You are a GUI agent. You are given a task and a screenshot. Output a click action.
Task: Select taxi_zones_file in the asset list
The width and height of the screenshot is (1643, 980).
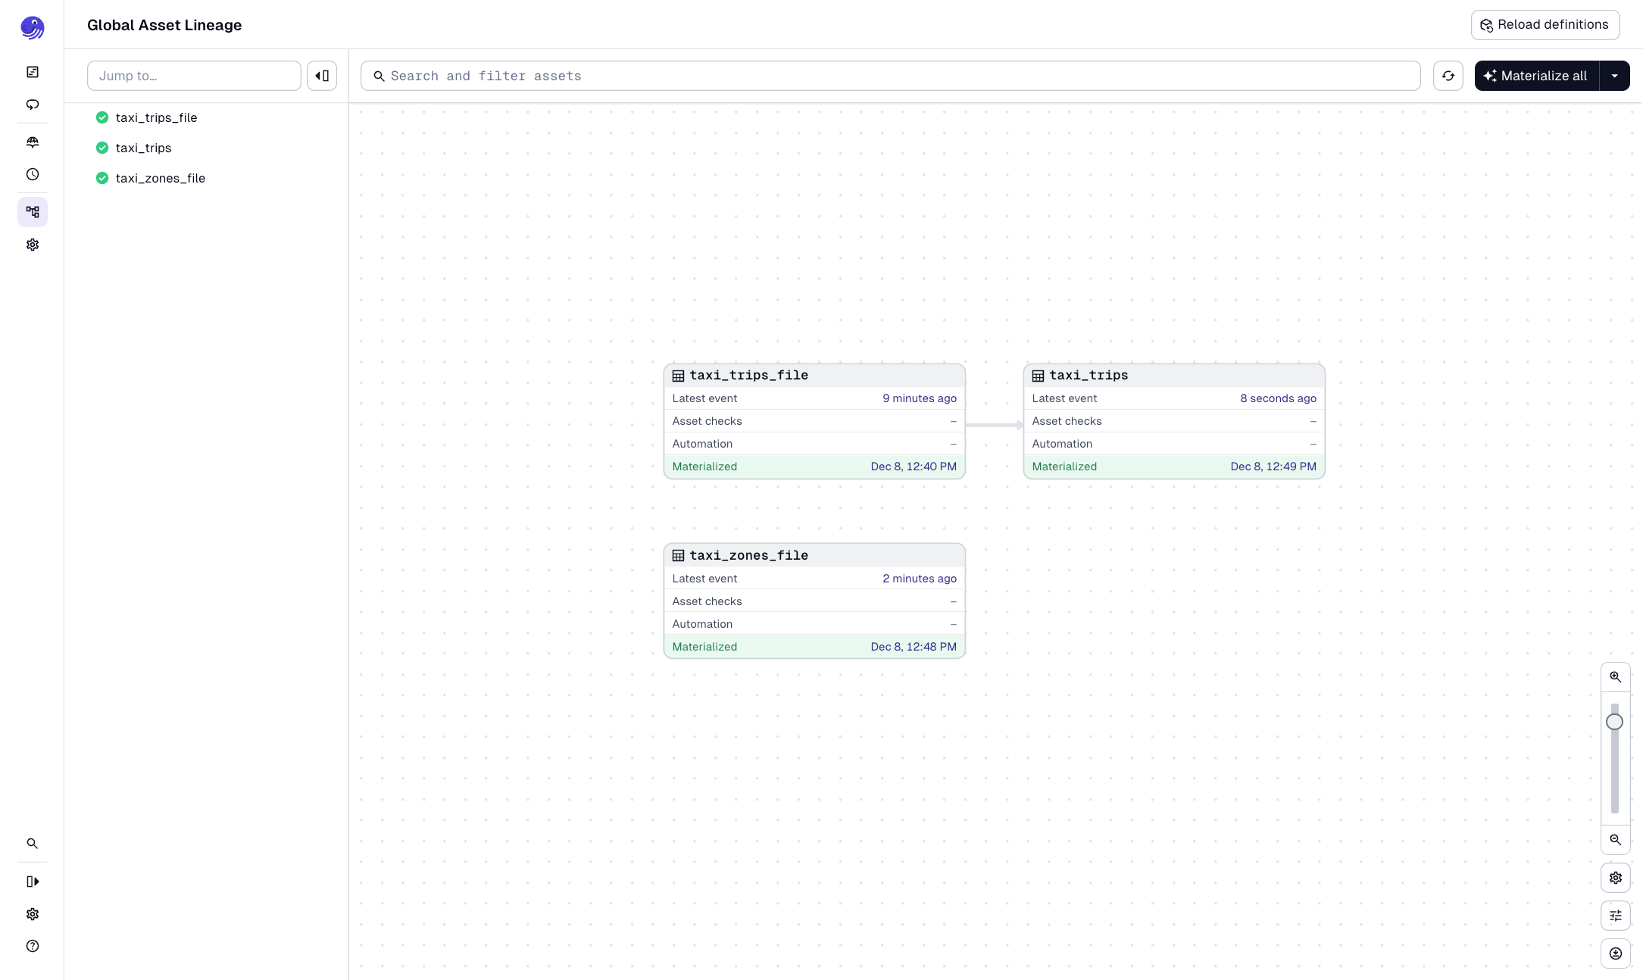coord(160,178)
